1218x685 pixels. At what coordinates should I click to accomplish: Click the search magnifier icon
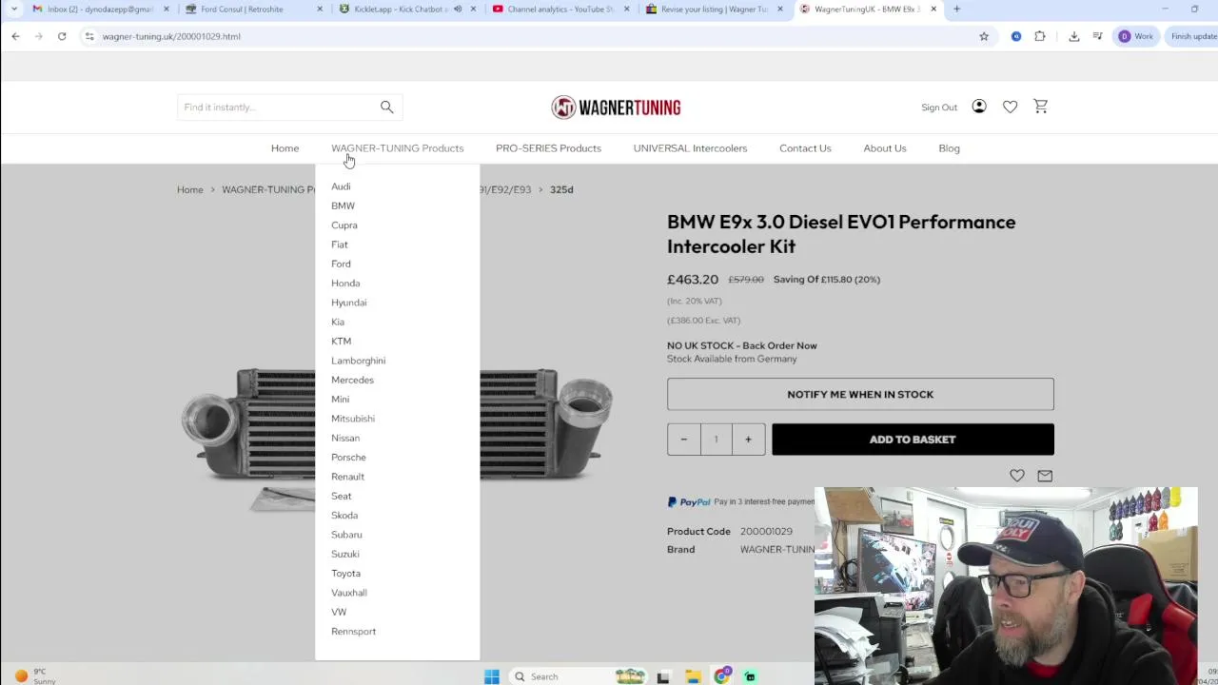(386, 107)
